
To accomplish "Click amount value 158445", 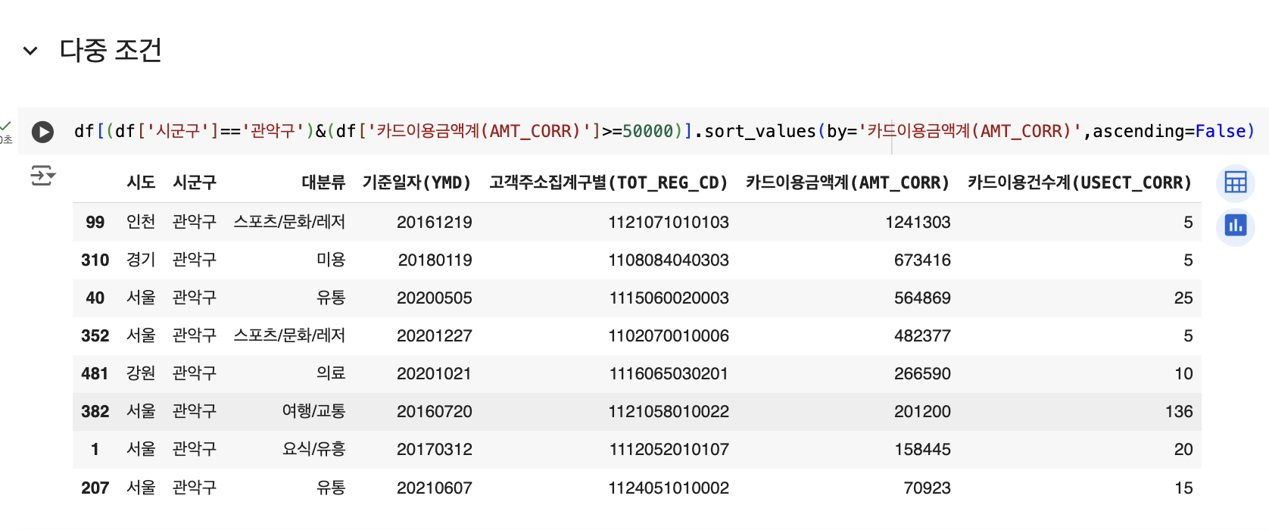I will (x=922, y=449).
